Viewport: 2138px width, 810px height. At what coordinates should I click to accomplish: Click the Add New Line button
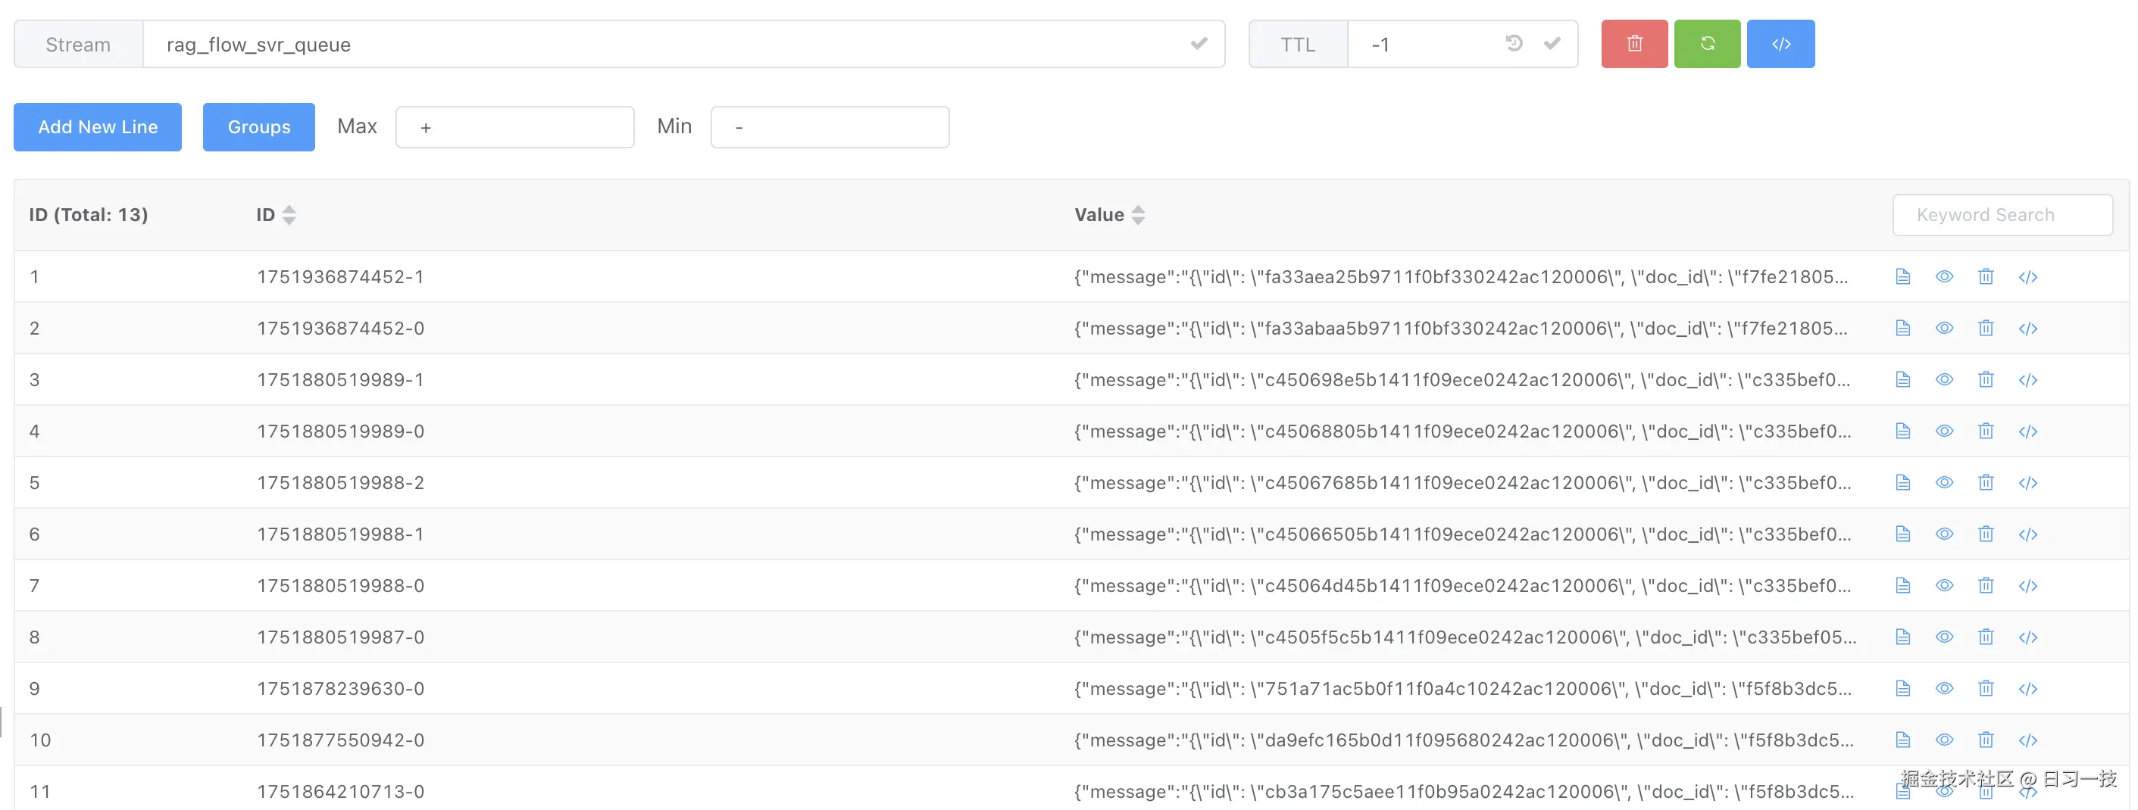(x=97, y=127)
